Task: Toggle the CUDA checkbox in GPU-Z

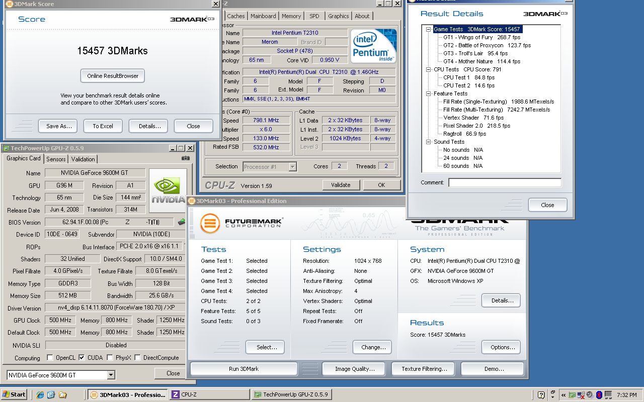Action: point(82,358)
